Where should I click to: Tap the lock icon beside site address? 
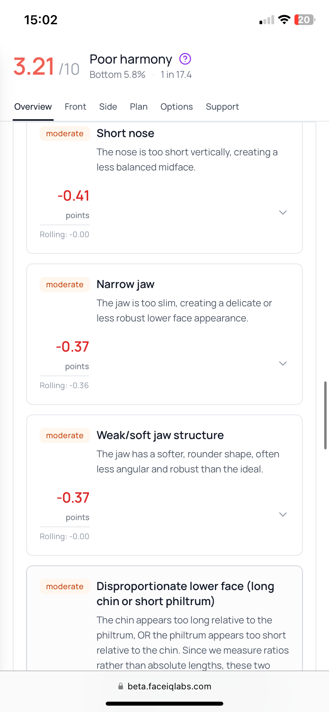(x=121, y=686)
